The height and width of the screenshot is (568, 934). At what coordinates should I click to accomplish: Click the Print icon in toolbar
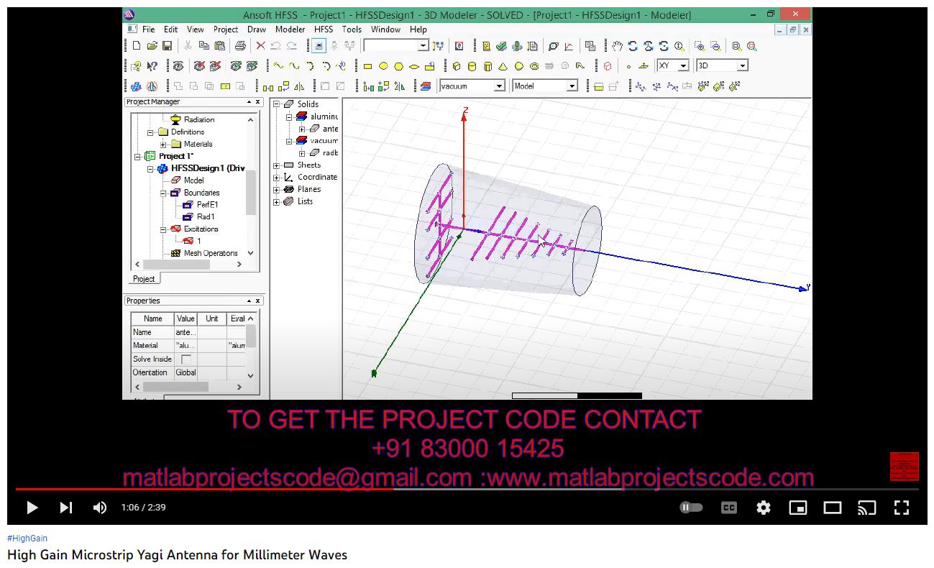pyautogui.click(x=240, y=46)
